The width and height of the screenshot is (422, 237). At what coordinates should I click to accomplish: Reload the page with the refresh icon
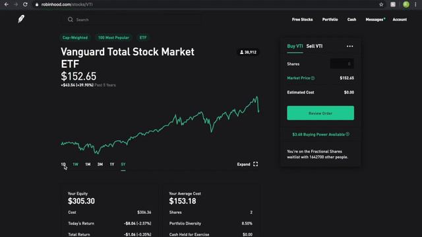click(x=25, y=5)
